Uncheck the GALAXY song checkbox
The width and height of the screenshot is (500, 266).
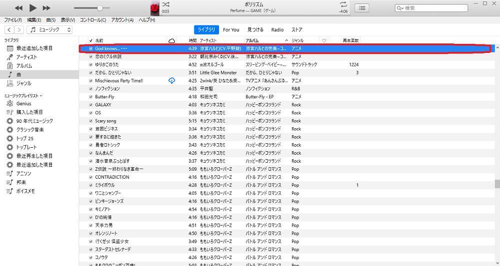(x=90, y=105)
